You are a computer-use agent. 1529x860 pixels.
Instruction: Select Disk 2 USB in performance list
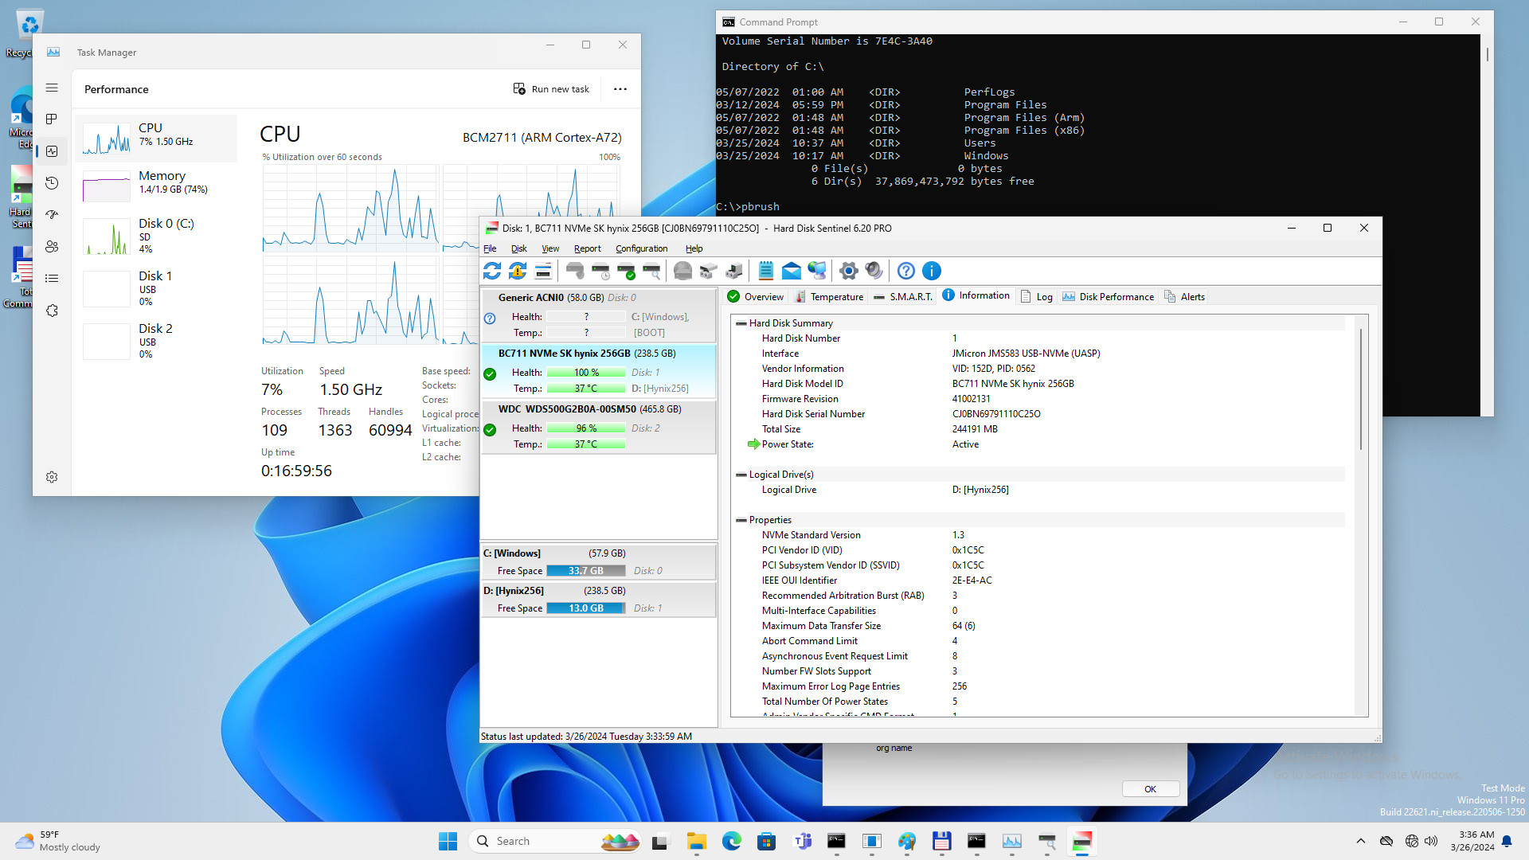click(156, 341)
